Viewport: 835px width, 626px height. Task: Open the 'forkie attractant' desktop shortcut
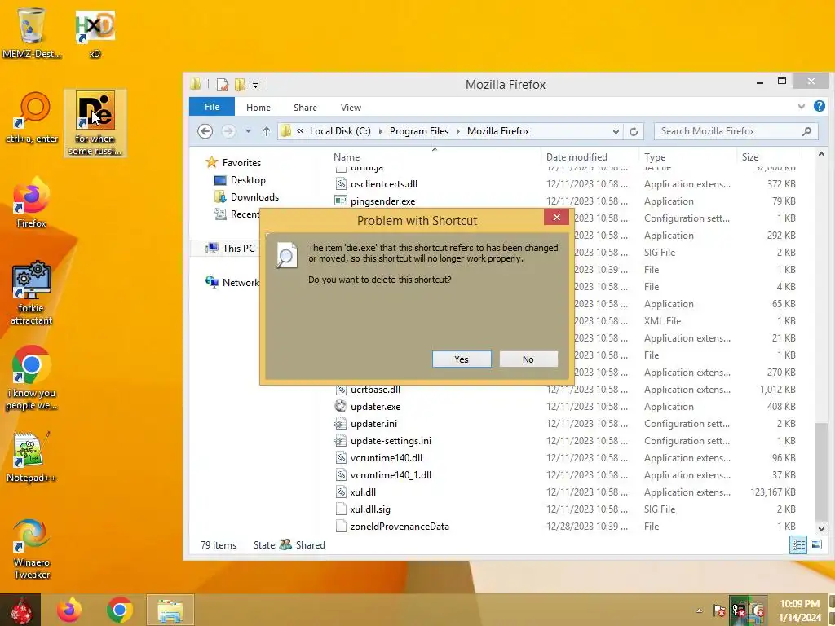point(32,293)
